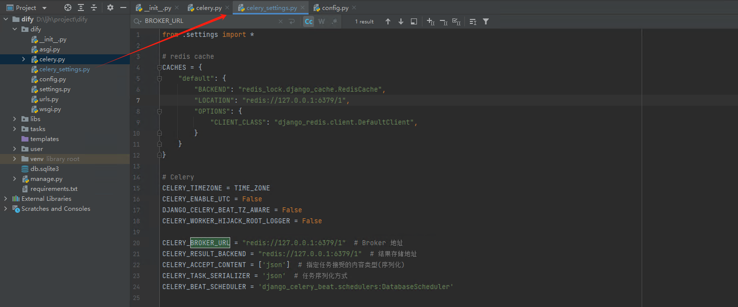Click Collapse All icon in Project toolbar
The height and width of the screenshot is (307, 738).
pyautogui.click(x=93, y=7)
